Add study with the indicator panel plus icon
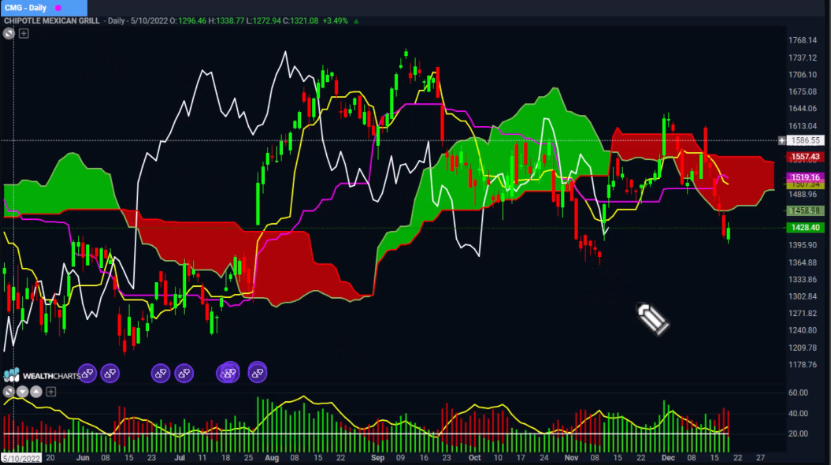Image resolution: width=831 pixels, height=465 pixels. pyautogui.click(x=51, y=392)
